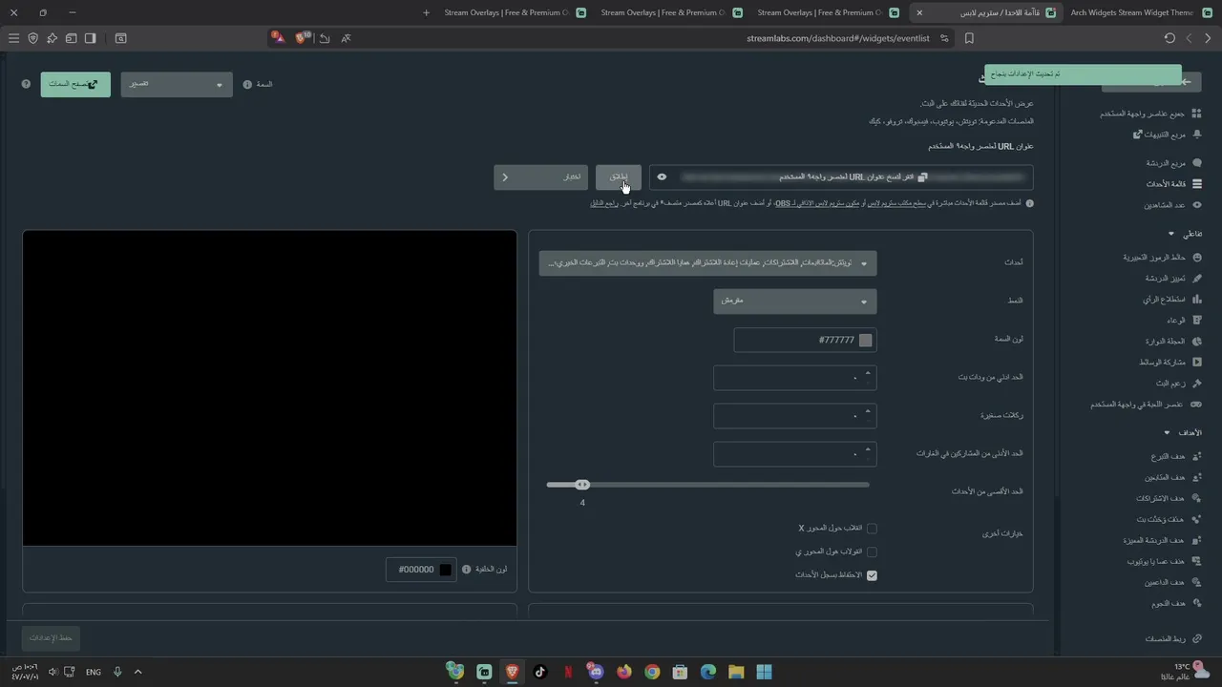The image size is (1222, 687).
Task: Open the theme dropdown beside السمة
Action: [177, 84]
